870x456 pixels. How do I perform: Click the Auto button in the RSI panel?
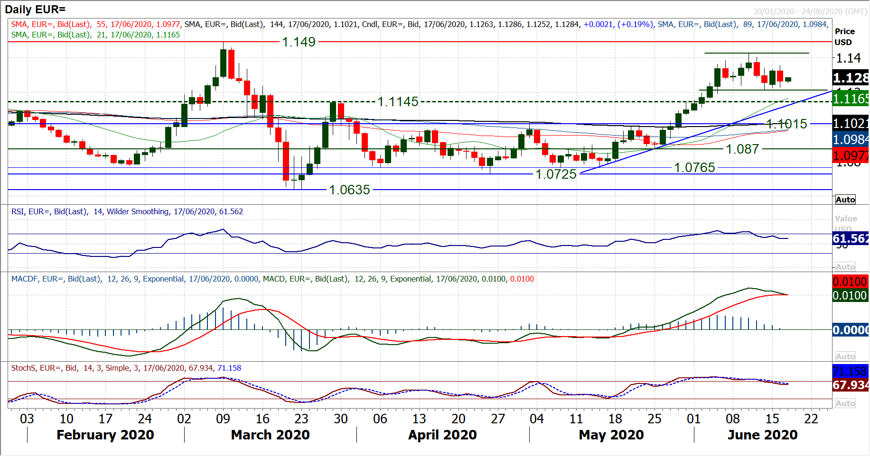tap(845, 267)
